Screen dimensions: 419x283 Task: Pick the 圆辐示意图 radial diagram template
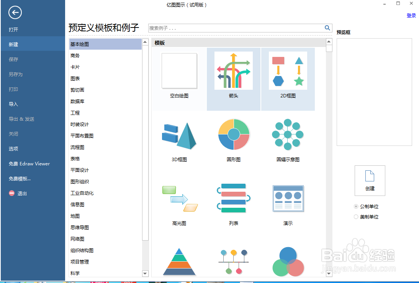point(288,134)
